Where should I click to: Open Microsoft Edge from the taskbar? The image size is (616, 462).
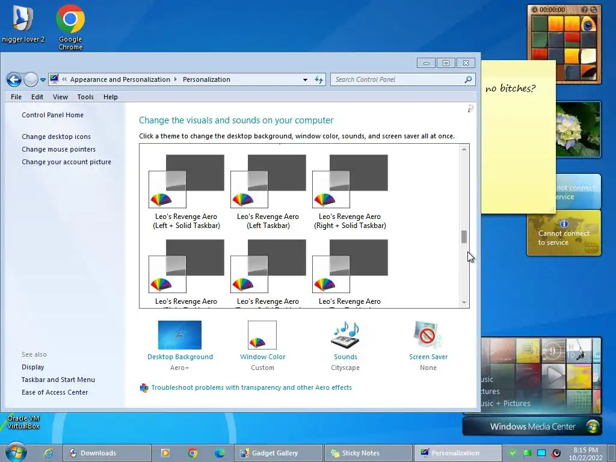[220, 453]
